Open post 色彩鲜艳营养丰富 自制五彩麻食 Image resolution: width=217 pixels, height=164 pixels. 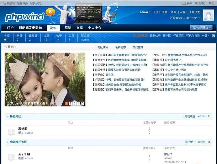(127, 60)
